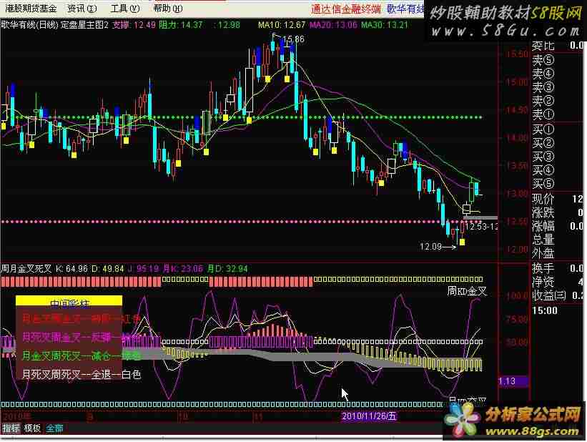Click the 通达信金融终端 title text
This screenshot has height=442, width=587.
[346, 9]
